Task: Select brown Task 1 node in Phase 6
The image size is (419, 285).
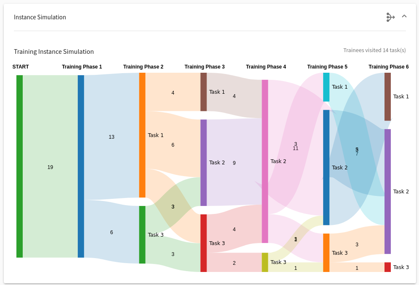Action: 387,97
